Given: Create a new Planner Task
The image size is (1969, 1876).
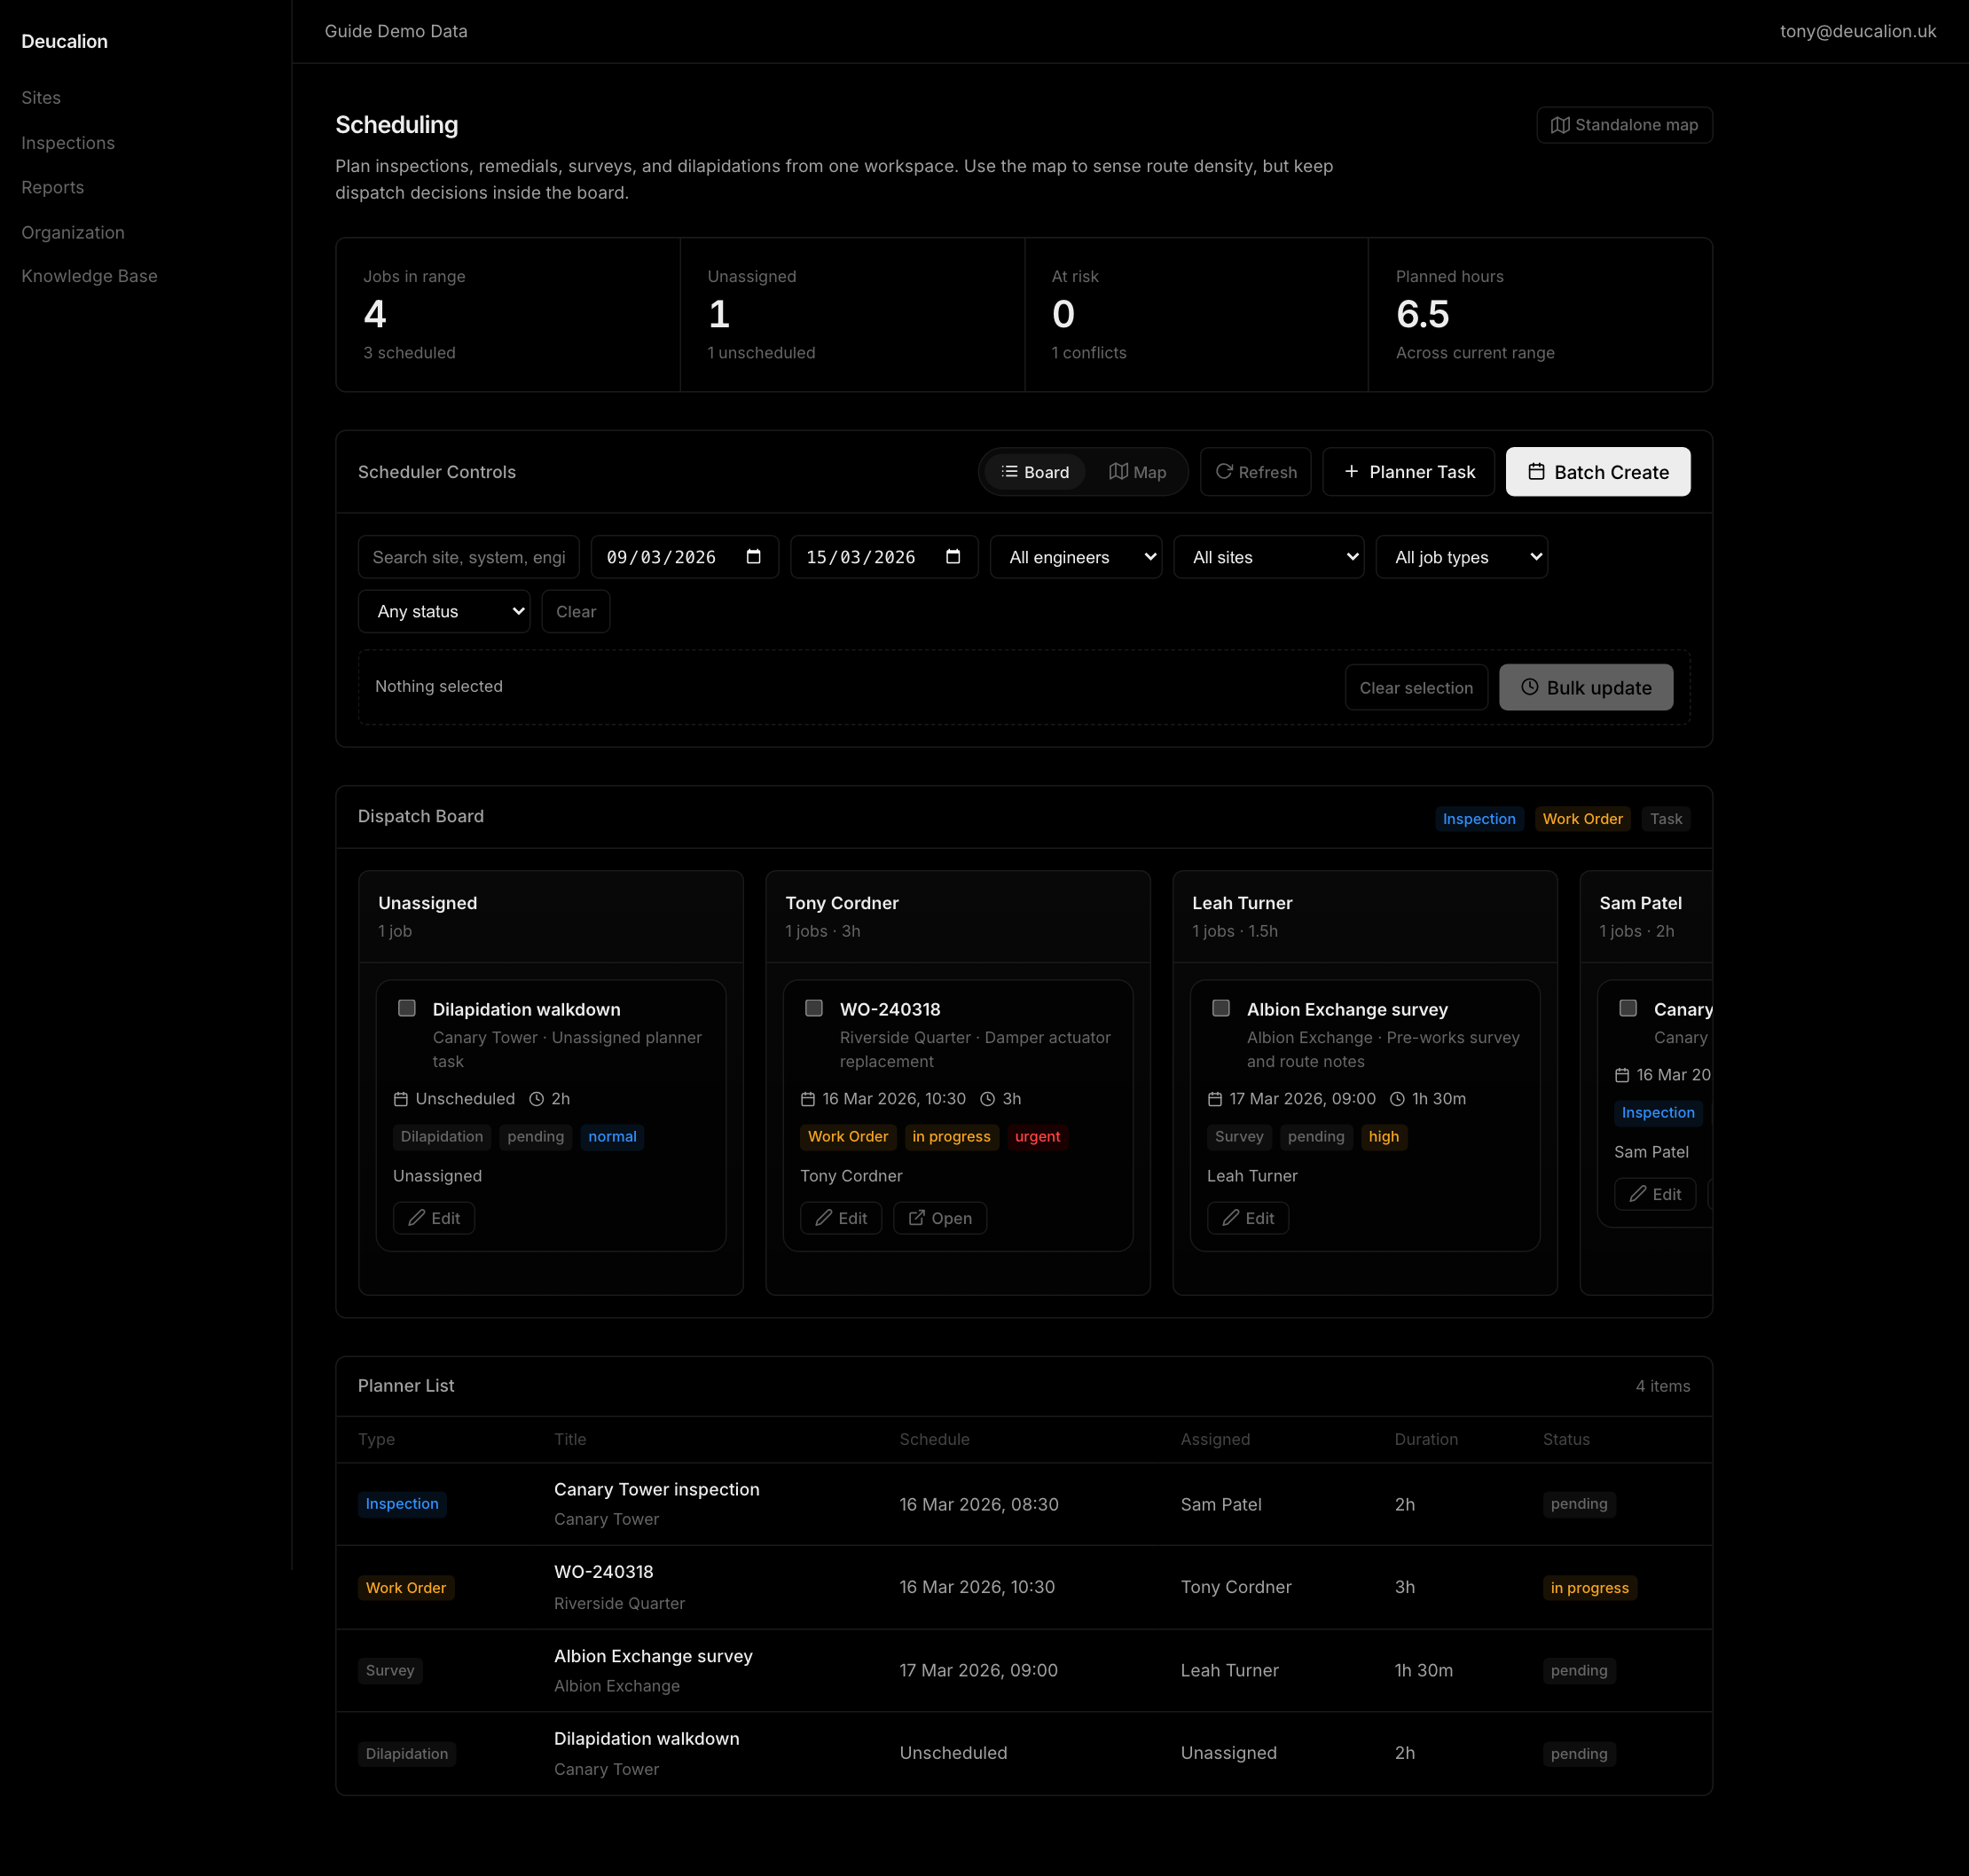Looking at the screenshot, I should (x=1408, y=471).
